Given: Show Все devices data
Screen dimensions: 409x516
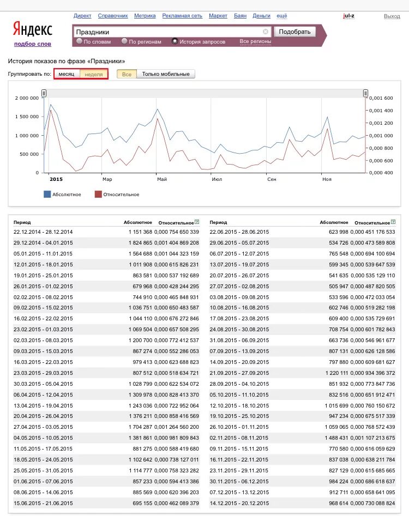Looking at the screenshot, I should [x=127, y=74].
